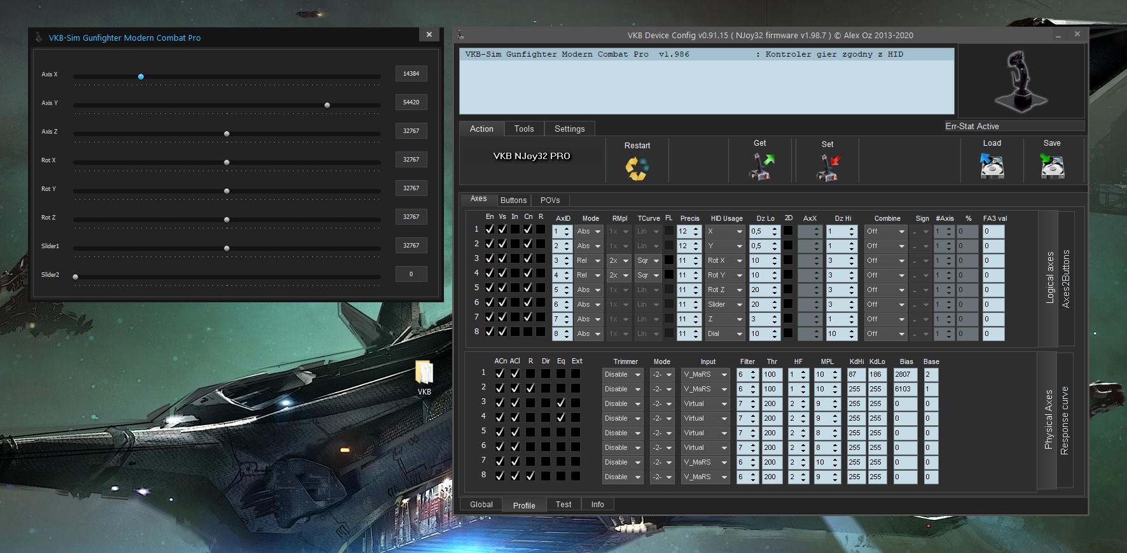Viewport: 1127px width, 553px height.
Task: Open the Test tab
Action: pos(563,505)
